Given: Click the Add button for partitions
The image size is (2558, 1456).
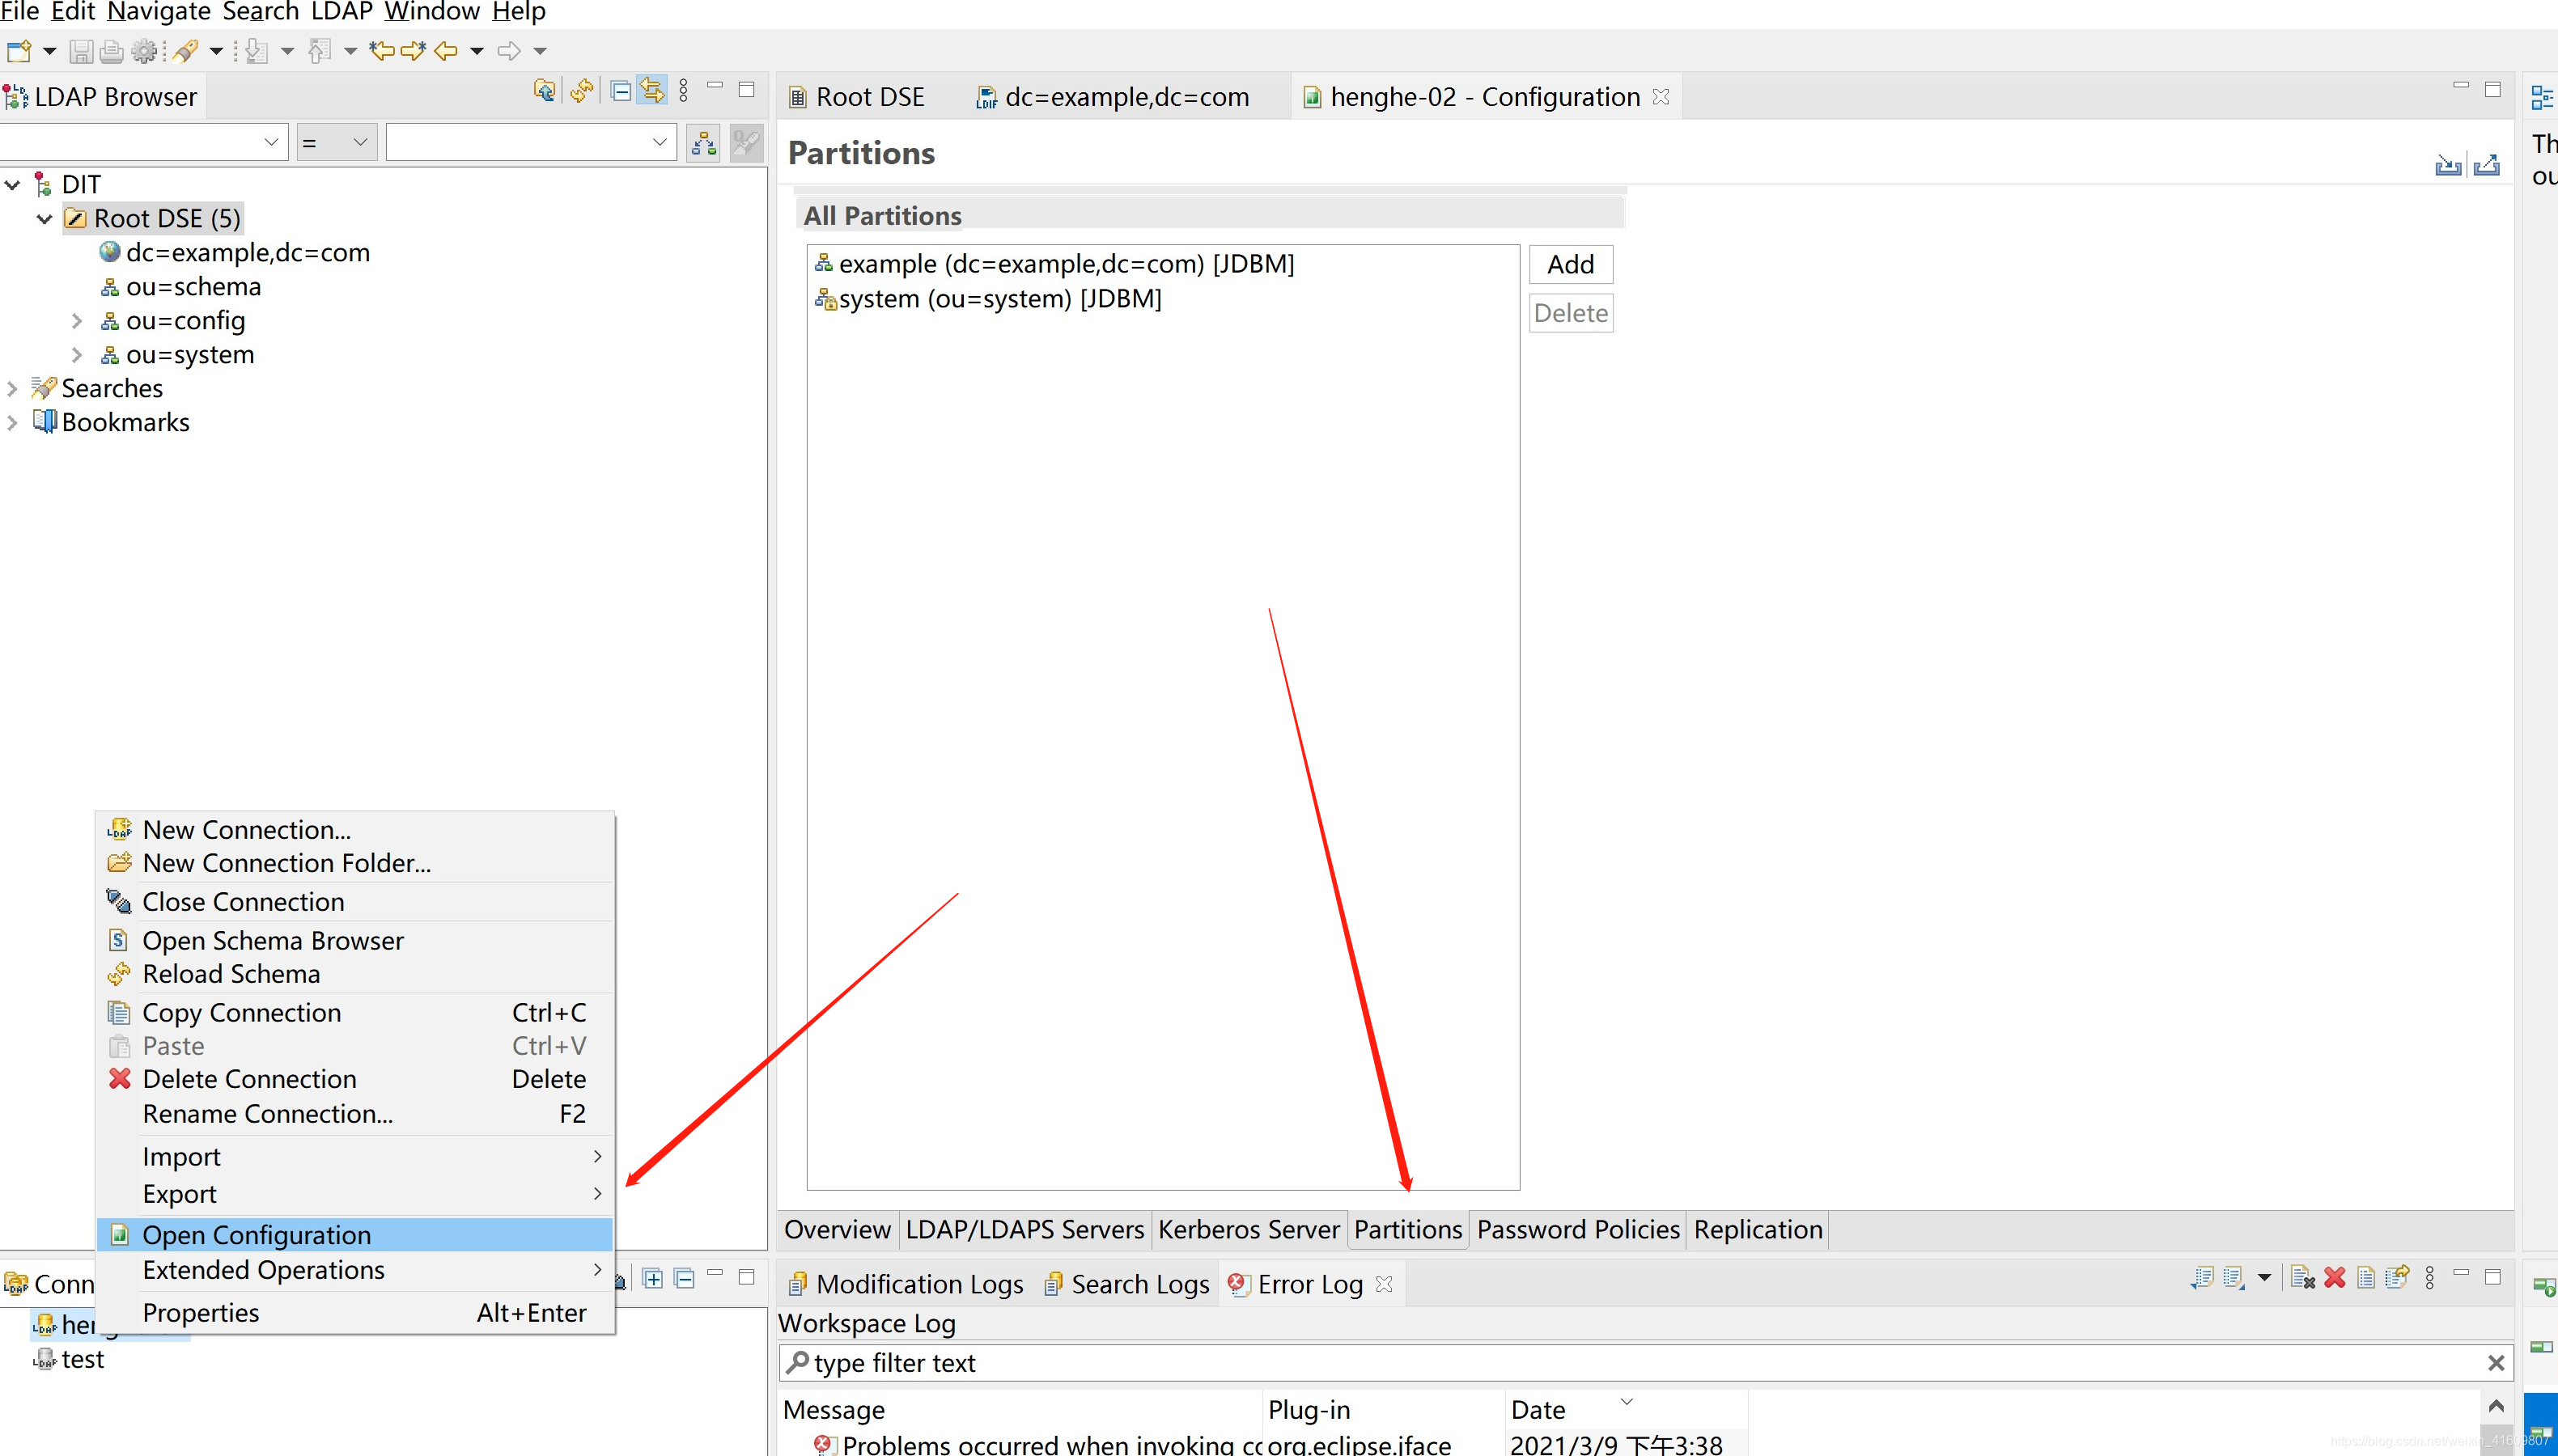Looking at the screenshot, I should (x=1569, y=264).
